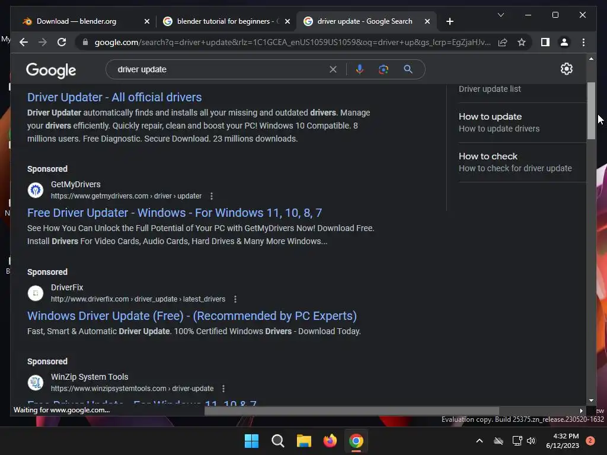Submit search with magnifier icon
This screenshot has height=455, width=607.
408,69
